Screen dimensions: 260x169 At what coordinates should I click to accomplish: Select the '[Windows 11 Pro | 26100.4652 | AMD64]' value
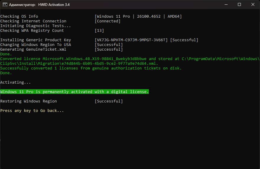(x=138, y=16)
